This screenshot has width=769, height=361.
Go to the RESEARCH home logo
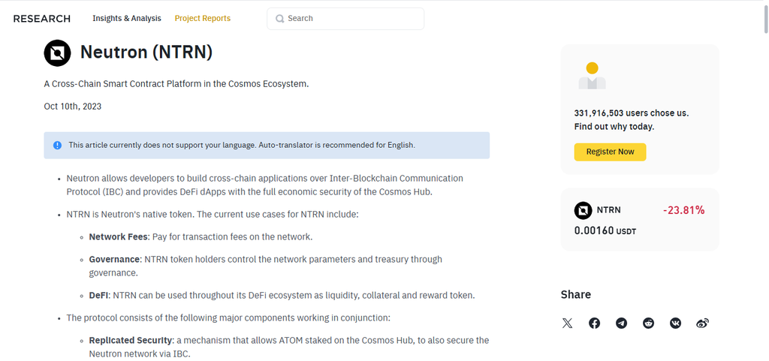point(42,19)
